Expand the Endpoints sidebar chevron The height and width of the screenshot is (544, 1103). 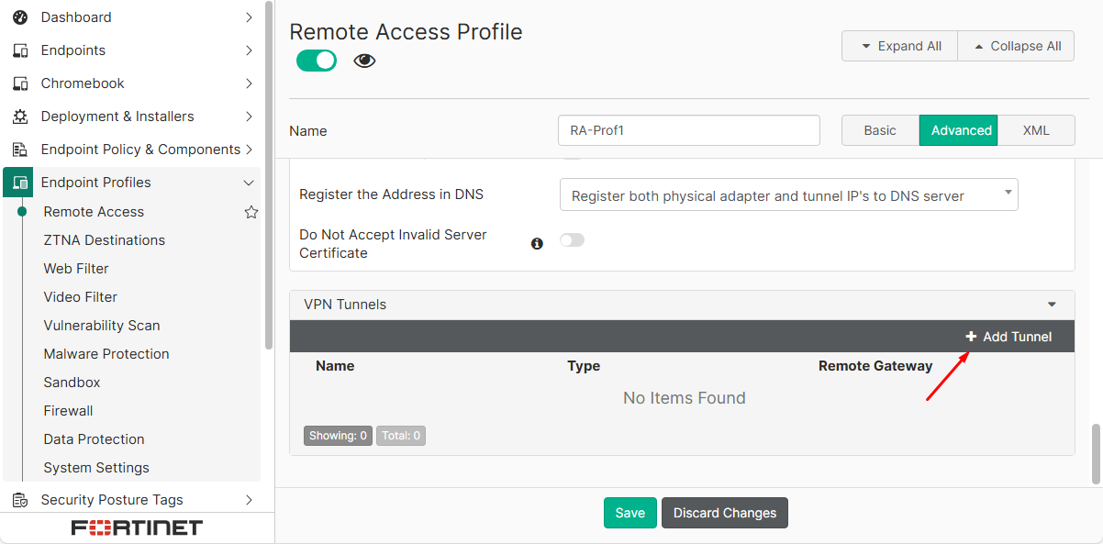pos(249,50)
